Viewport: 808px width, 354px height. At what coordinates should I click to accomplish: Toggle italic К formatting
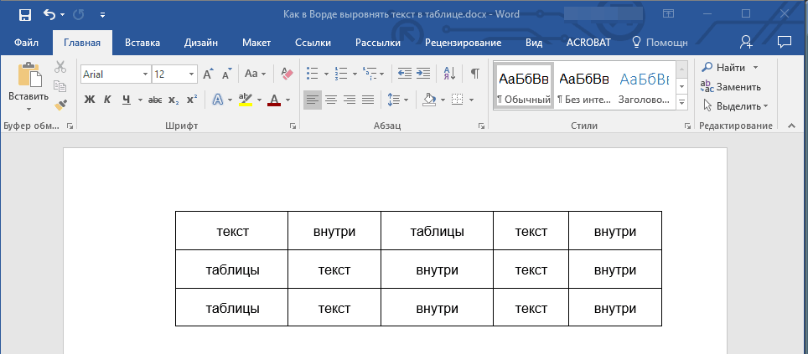click(107, 100)
